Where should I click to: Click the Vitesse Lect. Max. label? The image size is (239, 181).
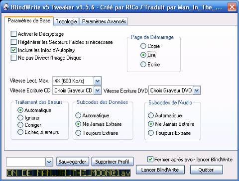tap(29, 81)
